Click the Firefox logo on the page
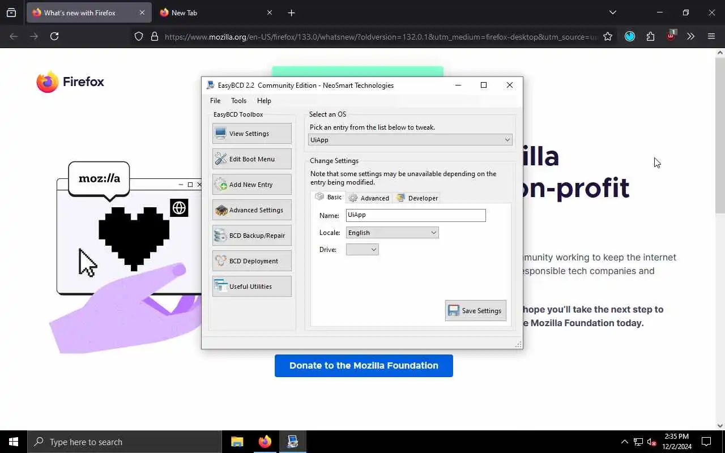Image resolution: width=725 pixels, height=453 pixels. click(70, 82)
